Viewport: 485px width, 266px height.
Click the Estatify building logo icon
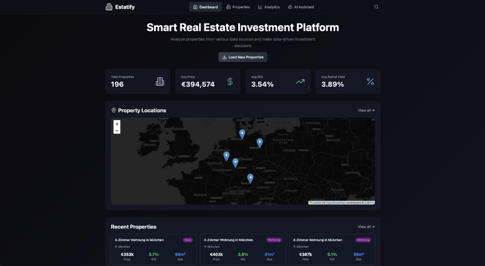109,7
